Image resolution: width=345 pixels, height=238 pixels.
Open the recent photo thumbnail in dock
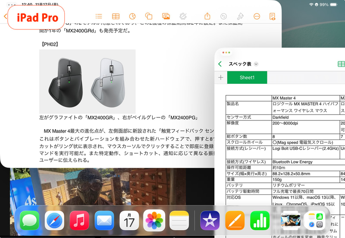pyautogui.click(x=291, y=220)
